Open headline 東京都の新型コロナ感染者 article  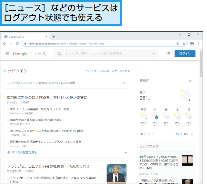click(47, 97)
